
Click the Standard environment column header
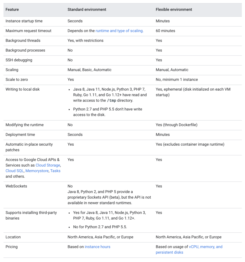tap(87, 9)
